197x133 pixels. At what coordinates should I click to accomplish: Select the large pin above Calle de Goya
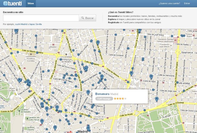coord(151,76)
